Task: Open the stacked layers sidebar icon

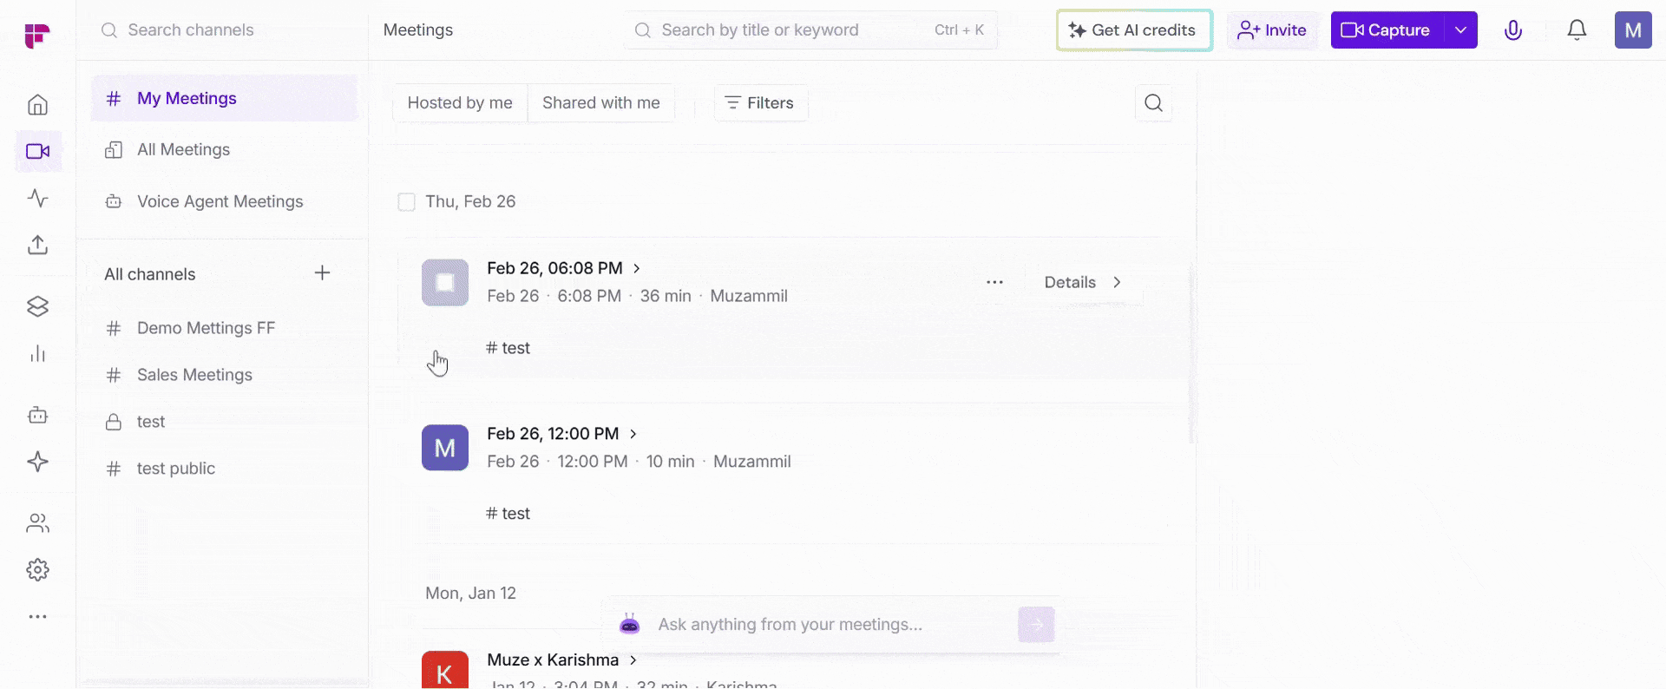Action: (37, 306)
